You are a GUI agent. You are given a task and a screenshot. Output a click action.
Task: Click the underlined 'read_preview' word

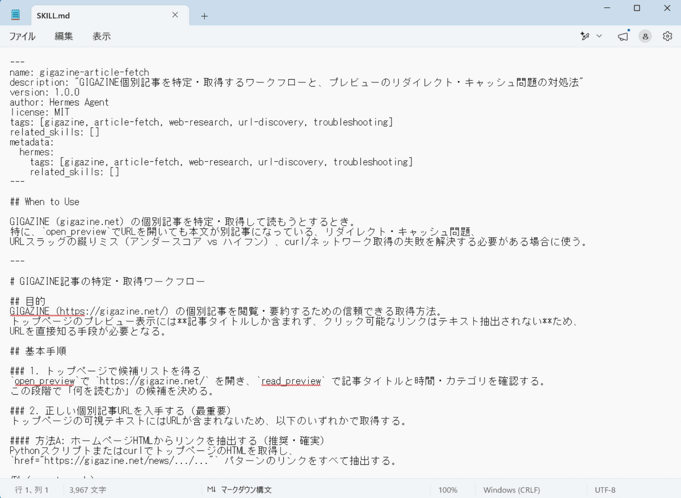click(291, 381)
